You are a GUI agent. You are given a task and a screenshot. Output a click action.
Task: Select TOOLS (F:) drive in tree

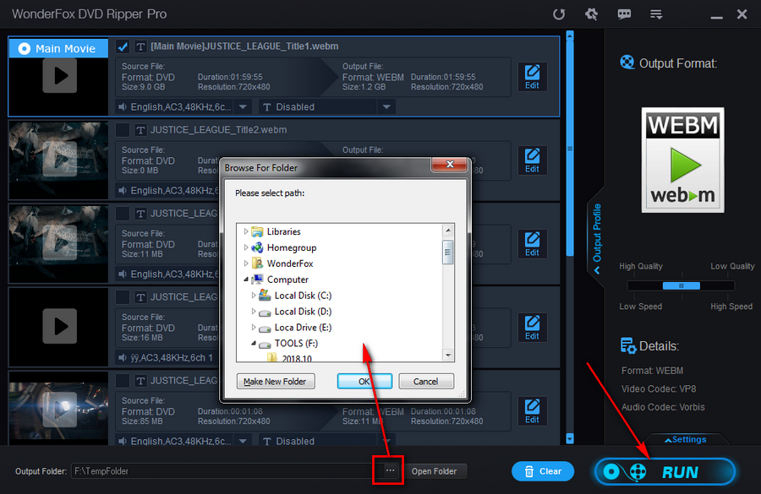point(296,344)
